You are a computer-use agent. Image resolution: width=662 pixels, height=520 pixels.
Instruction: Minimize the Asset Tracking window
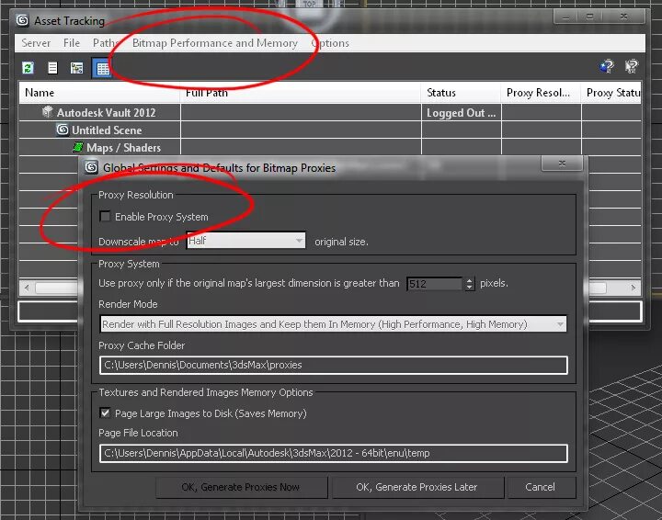coord(565,17)
